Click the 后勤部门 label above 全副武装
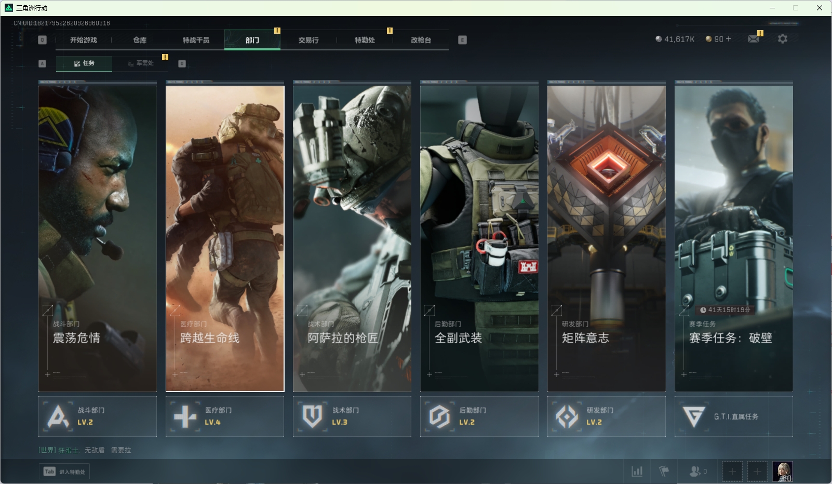The height and width of the screenshot is (484, 832). 448,324
